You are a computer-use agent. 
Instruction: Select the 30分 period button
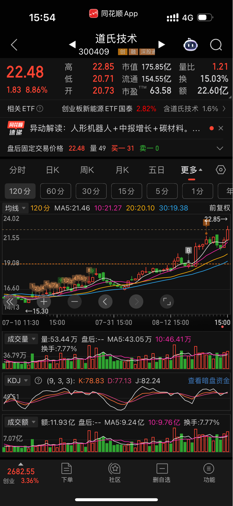[x=91, y=191]
